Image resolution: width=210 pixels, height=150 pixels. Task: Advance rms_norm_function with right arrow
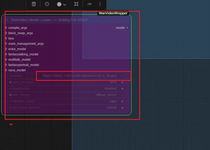point(122,108)
